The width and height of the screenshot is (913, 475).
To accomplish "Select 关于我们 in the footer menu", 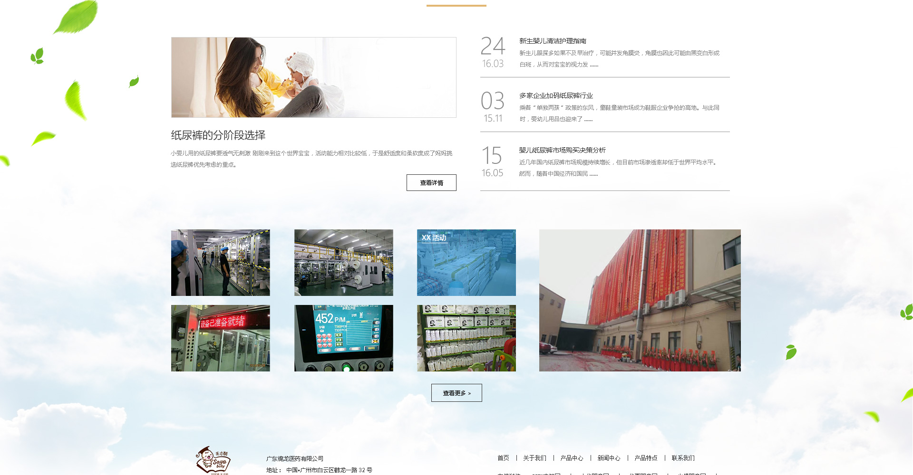I will (534, 458).
